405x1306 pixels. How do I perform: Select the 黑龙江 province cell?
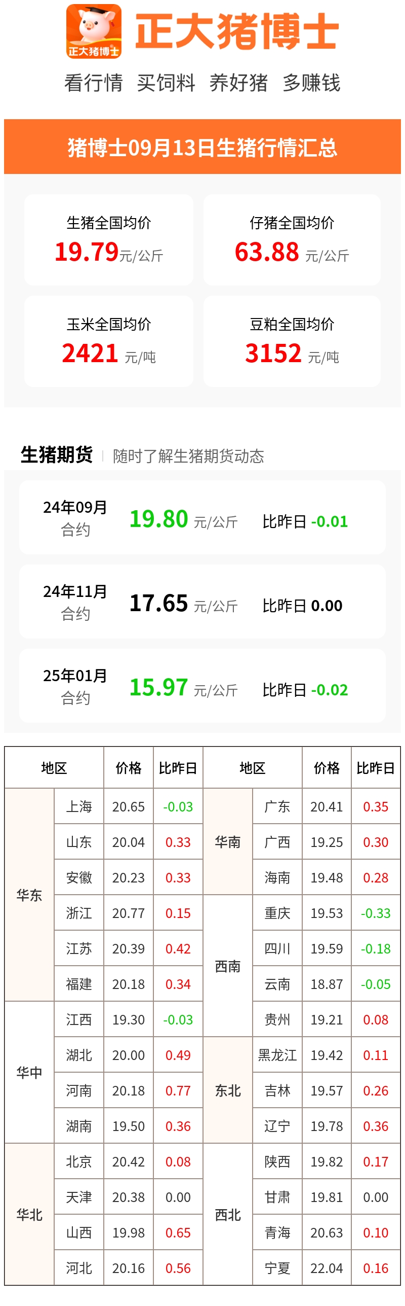[277, 1055]
